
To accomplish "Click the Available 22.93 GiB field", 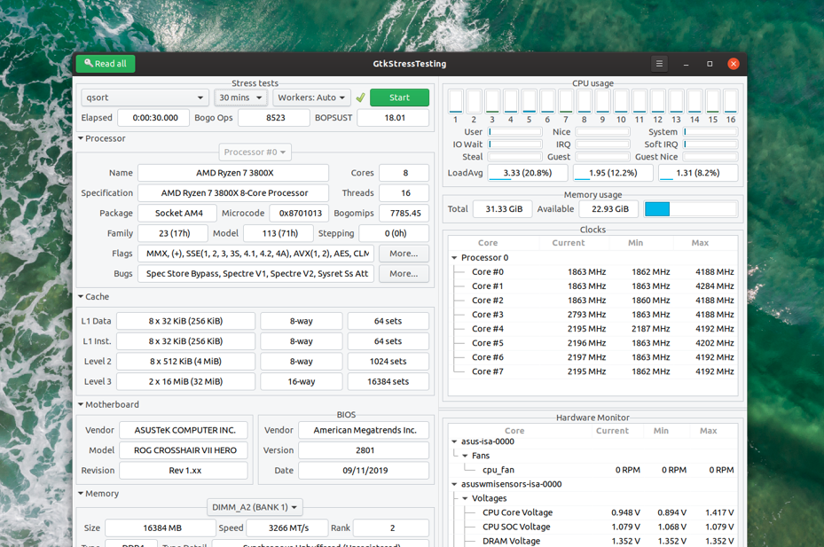I will [x=608, y=209].
